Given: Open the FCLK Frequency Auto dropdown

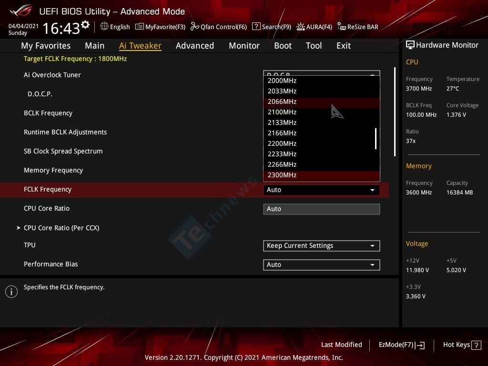Looking at the screenshot, I should pos(321,190).
